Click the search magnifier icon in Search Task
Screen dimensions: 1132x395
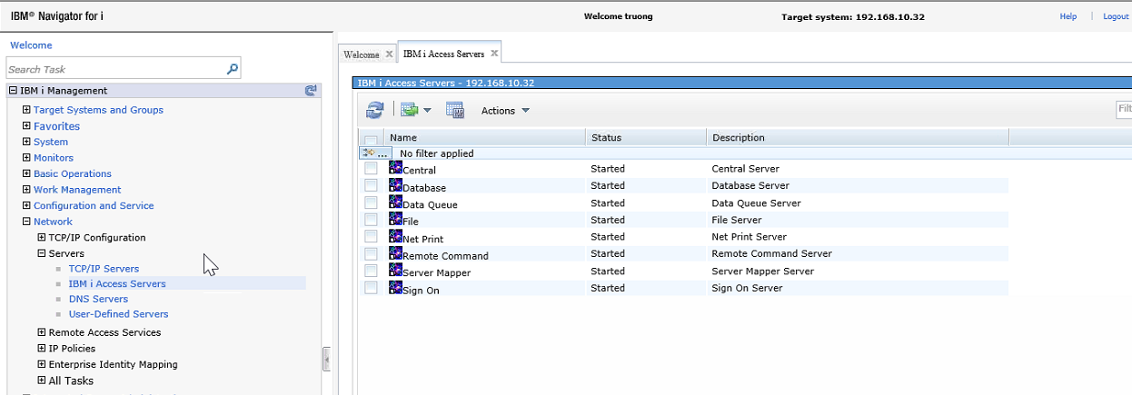[233, 69]
